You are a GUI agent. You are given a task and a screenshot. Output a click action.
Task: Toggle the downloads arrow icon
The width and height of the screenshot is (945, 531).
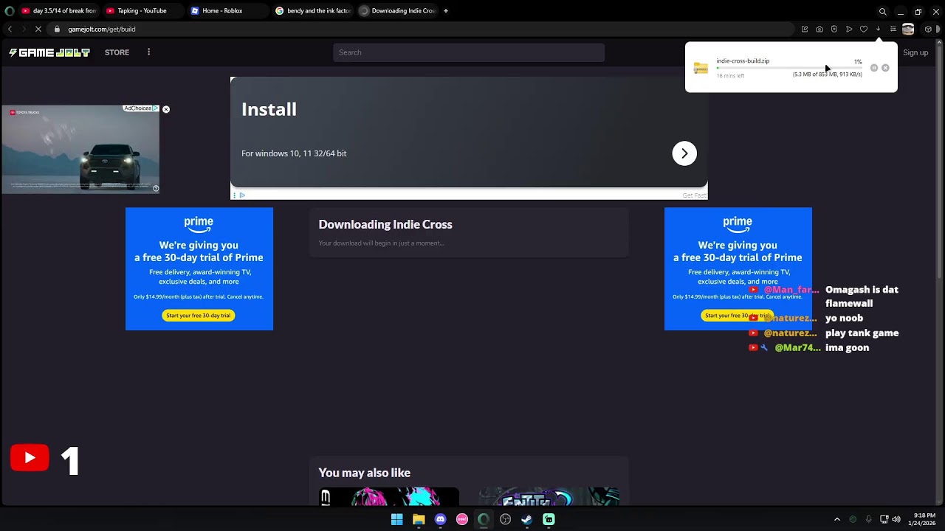878,29
